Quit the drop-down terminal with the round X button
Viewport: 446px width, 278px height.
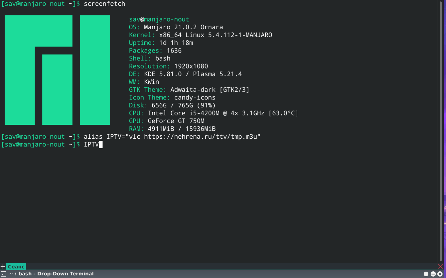pyautogui.click(x=440, y=274)
